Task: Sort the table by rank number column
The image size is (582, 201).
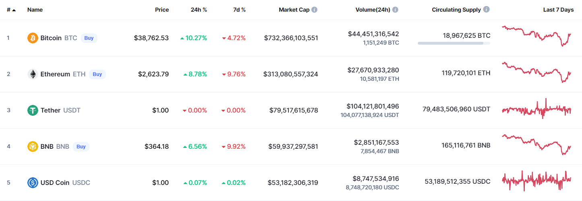Action: (11, 10)
